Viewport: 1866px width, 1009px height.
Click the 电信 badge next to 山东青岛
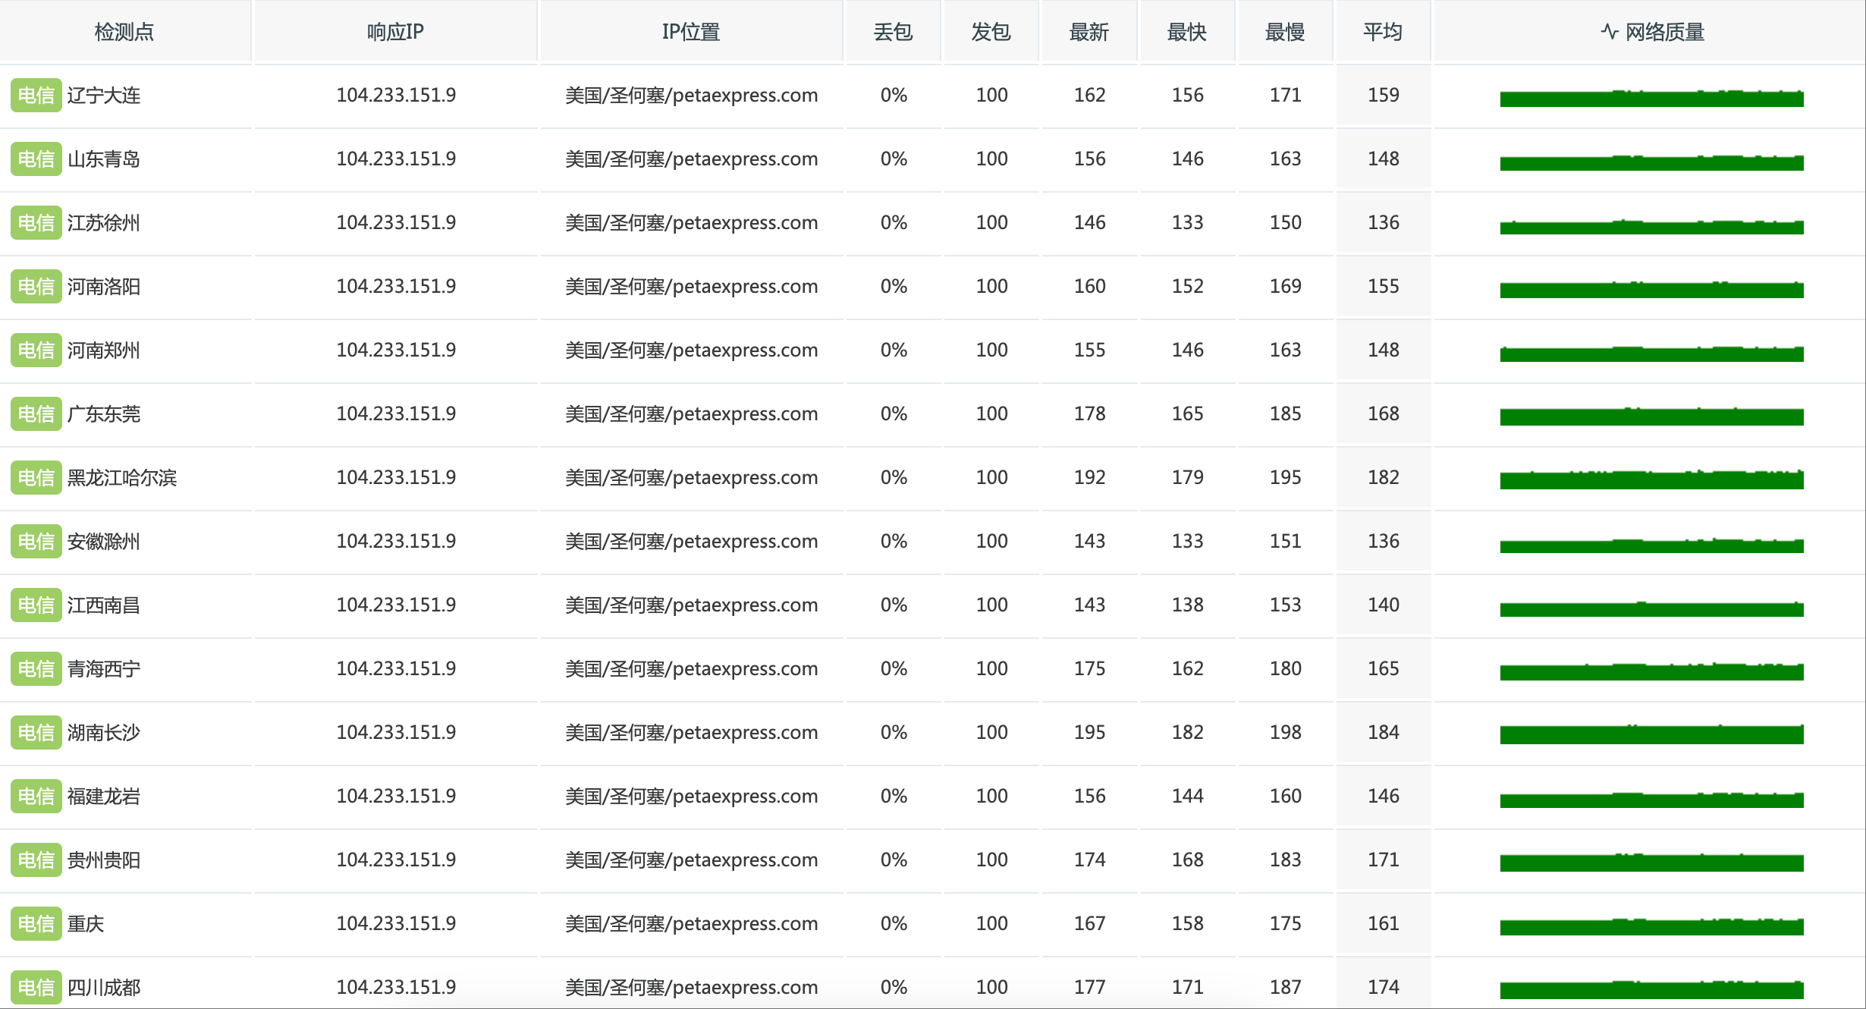click(x=36, y=159)
